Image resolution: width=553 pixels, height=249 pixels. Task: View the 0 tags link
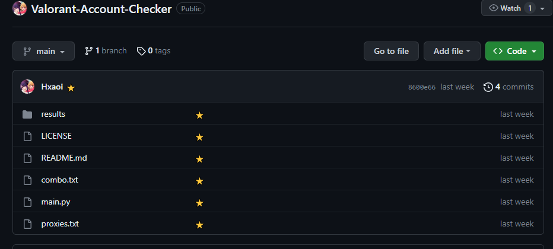(x=154, y=51)
